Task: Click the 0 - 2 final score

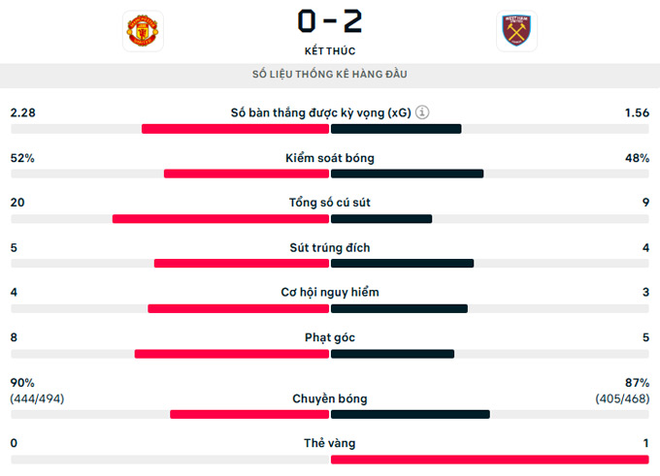Action: (330, 22)
